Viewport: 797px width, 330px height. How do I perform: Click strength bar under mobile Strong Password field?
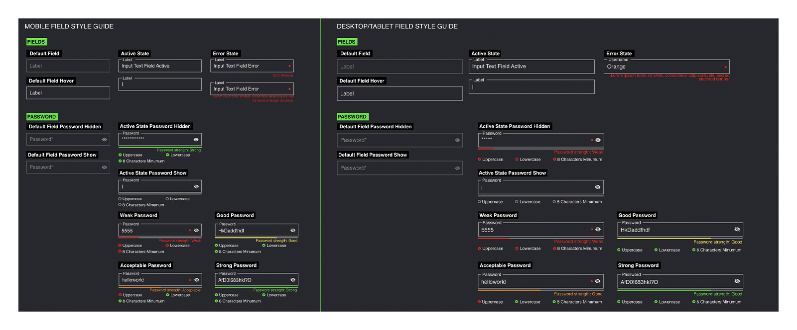click(256, 286)
